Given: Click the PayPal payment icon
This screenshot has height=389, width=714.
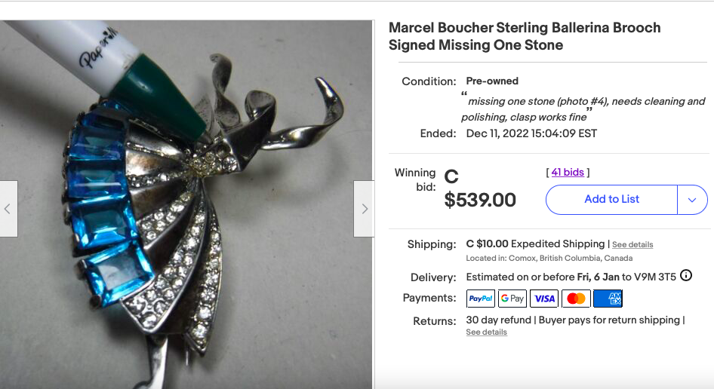Looking at the screenshot, I should click(x=481, y=299).
